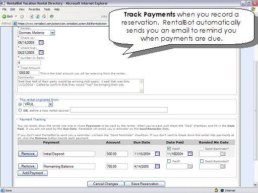Image resolution: width=258 pixels, height=193 pixels.
Task: Open Initial Deposit Date Paid calendar icon
Action: click(x=190, y=154)
